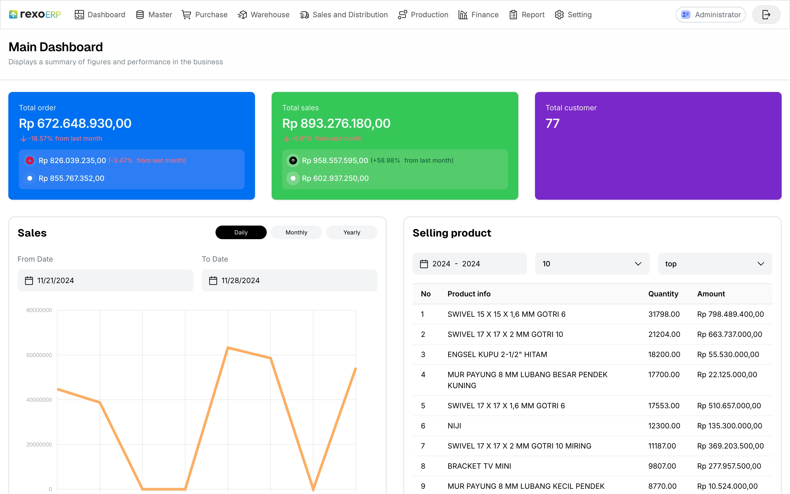Click the Product info column header
This screenshot has width=790, height=494.
coord(469,294)
